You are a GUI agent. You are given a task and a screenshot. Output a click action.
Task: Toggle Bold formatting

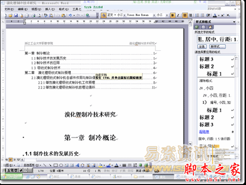[x=173, y=15]
